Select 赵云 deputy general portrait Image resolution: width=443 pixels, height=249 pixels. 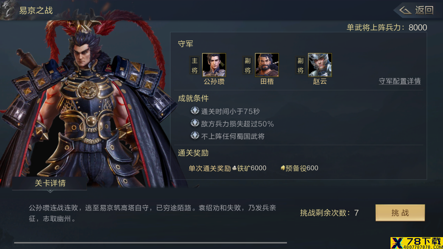click(x=320, y=65)
